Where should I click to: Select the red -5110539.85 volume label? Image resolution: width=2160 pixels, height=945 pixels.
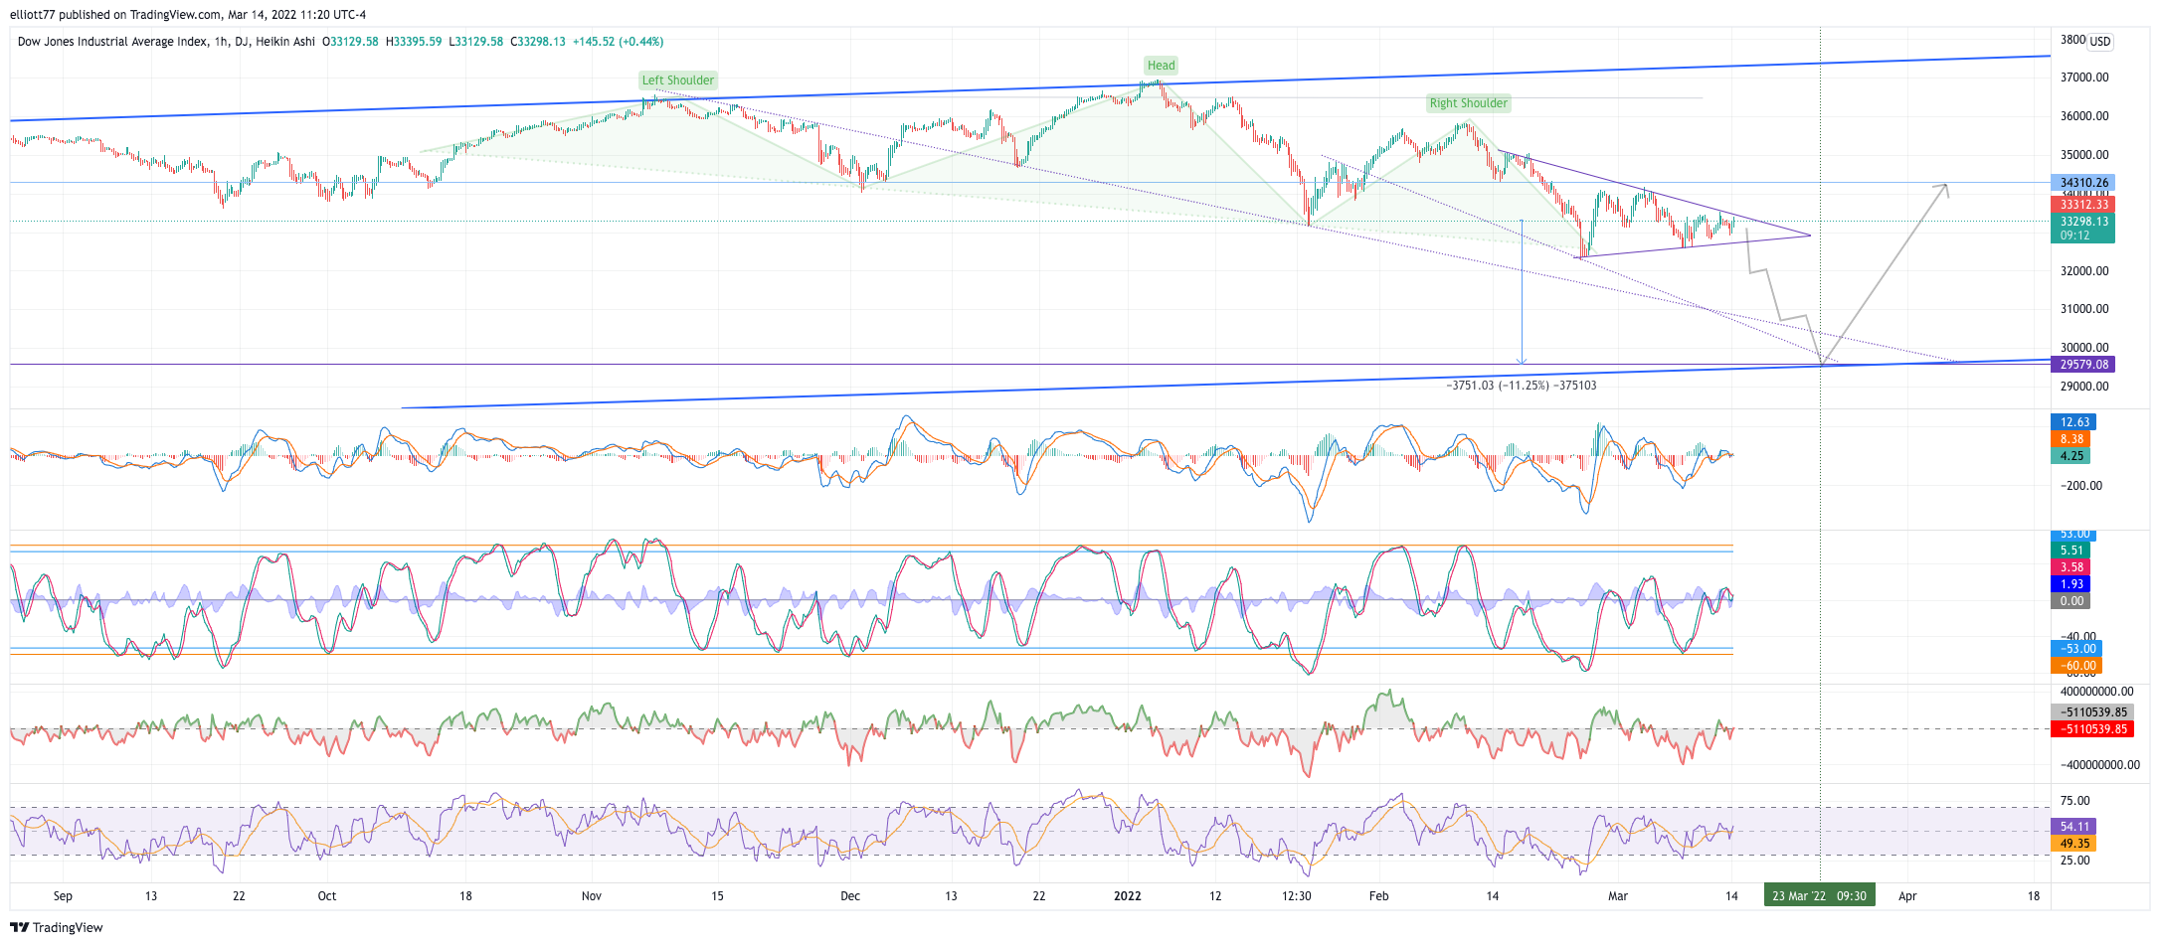click(2092, 729)
